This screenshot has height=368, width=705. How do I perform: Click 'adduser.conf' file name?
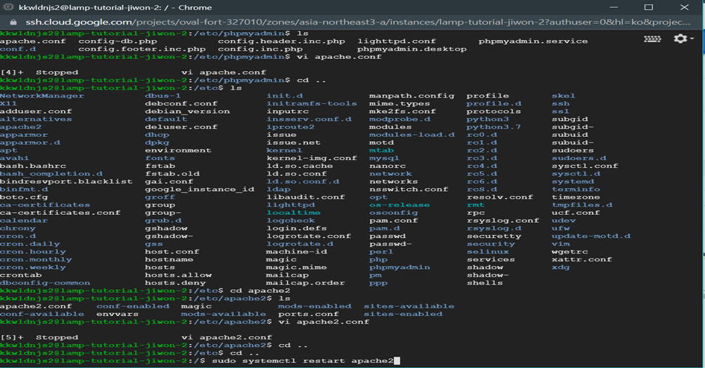click(36, 111)
